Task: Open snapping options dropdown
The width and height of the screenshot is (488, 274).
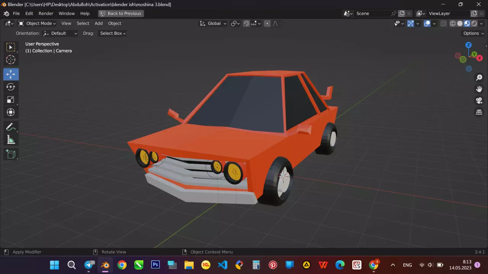Action: 256,23
